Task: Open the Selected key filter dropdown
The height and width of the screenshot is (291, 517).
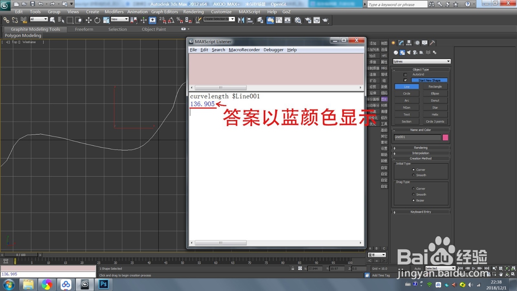Action: (x=440, y=268)
